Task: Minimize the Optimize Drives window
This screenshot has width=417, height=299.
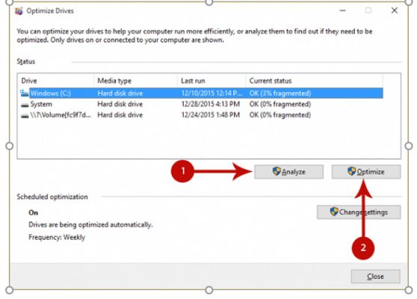Action: 342,10
